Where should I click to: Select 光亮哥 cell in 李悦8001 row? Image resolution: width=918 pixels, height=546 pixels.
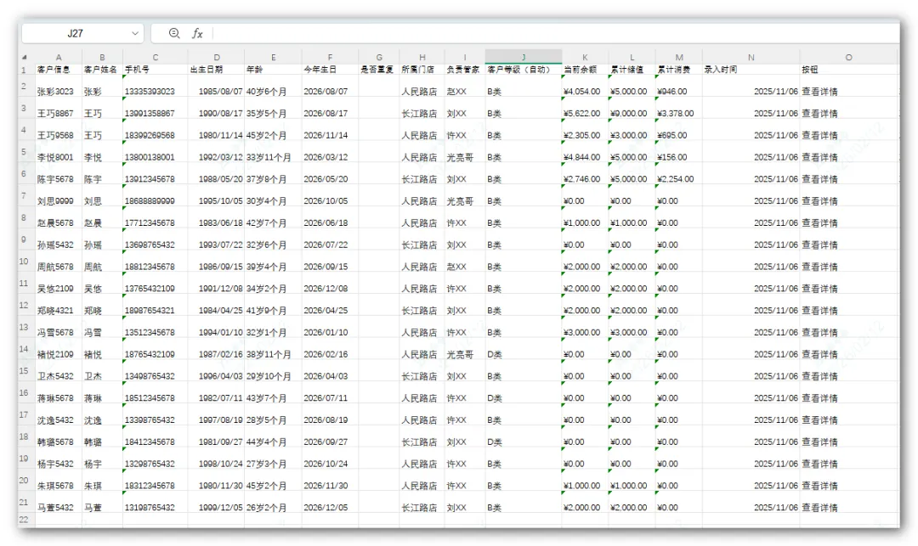point(464,152)
